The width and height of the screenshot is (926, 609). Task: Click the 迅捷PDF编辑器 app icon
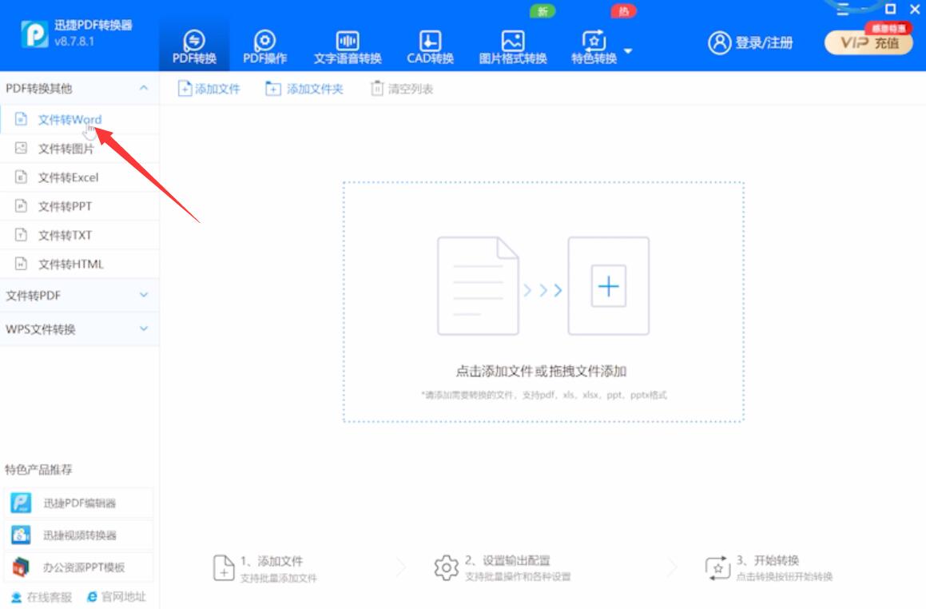click(x=22, y=503)
